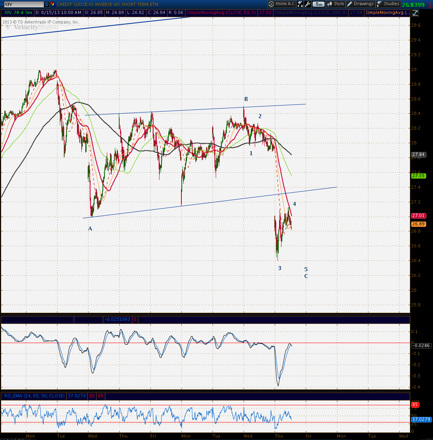433x440 pixels.
Task: Select SimpleMovingAvg (CLOSE, 50, 0) study label
Action: [x=221, y=13]
